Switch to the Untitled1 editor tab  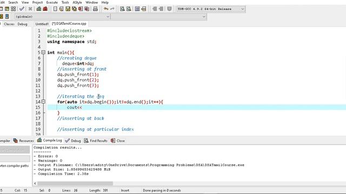pyautogui.click(x=42, y=24)
